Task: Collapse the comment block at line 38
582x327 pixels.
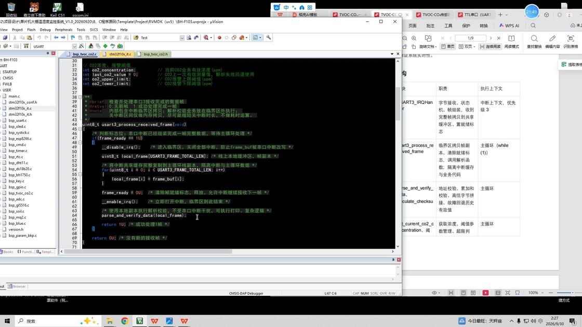Action: (80, 97)
